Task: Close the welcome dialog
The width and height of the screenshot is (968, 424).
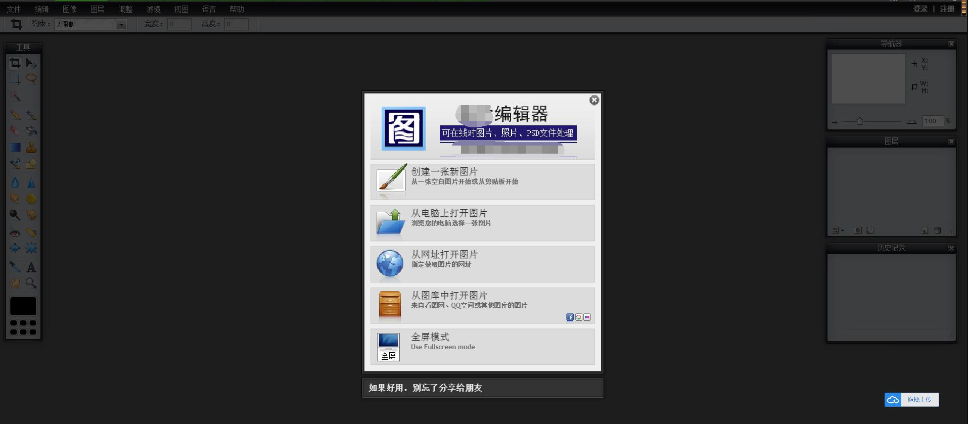Action: click(594, 100)
